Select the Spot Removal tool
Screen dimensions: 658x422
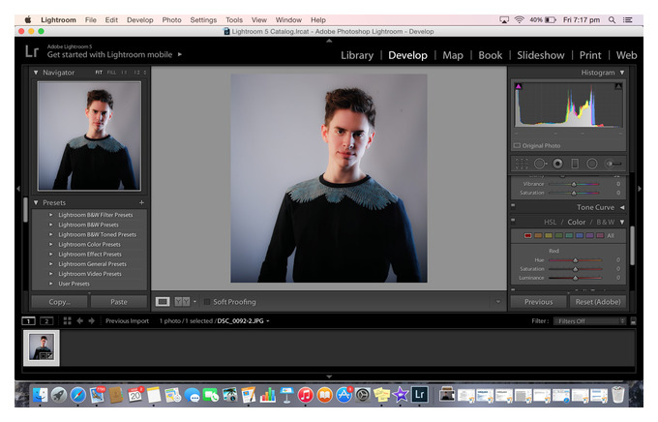(x=540, y=164)
